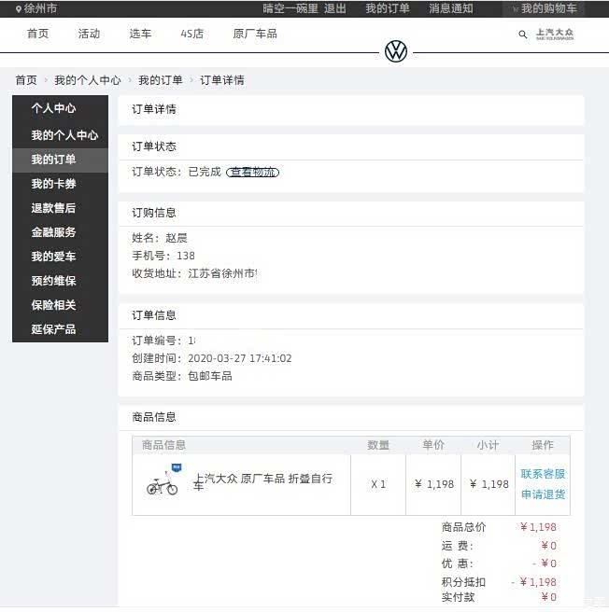Open the folding bicycle product thumbnail

pyautogui.click(x=163, y=480)
